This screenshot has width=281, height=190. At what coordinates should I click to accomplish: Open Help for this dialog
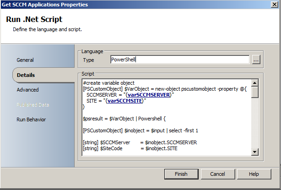254,174
